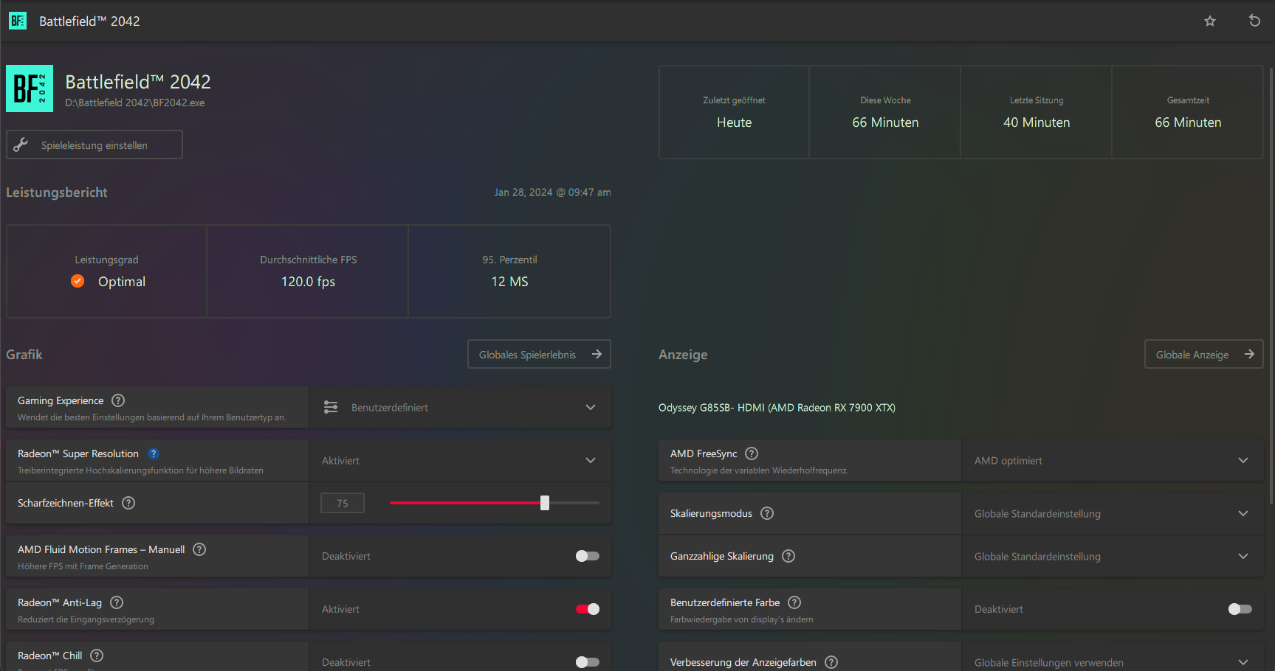Click the Grafik section heading
The height and width of the screenshot is (671, 1275).
[24, 355]
